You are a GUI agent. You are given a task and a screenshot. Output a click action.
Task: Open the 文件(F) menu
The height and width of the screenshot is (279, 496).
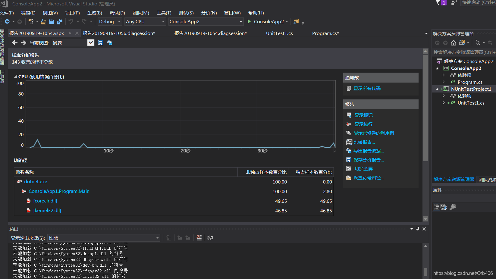[x=7, y=13]
